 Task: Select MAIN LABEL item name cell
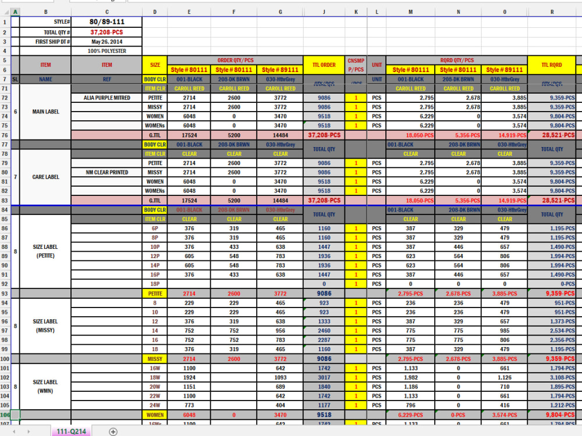pos(45,112)
